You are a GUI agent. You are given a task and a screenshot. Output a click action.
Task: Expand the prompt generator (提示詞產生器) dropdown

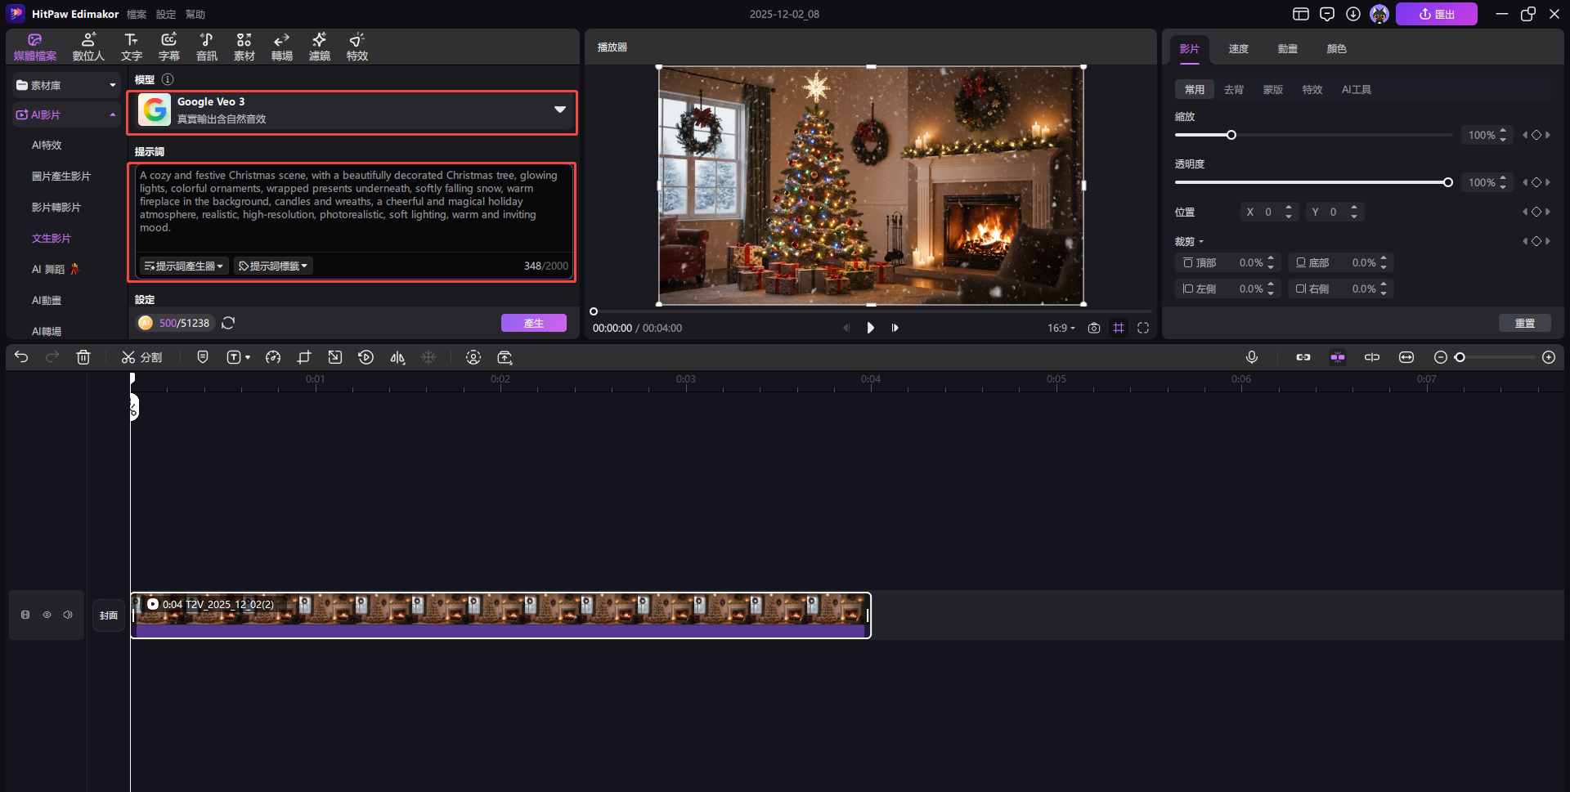pyautogui.click(x=184, y=266)
